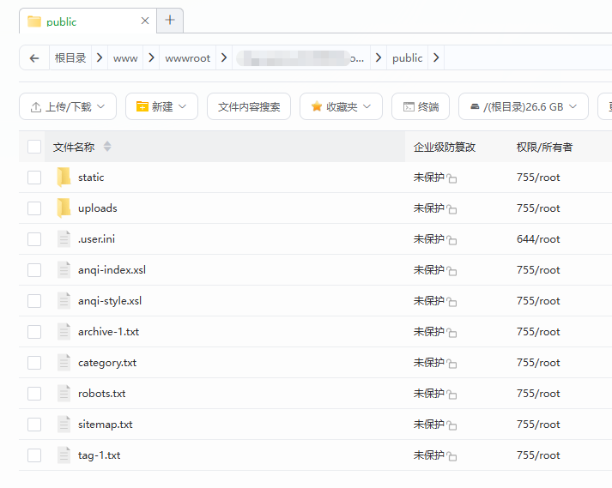
Task: Click the uploads folder icon
Action: (x=64, y=208)
